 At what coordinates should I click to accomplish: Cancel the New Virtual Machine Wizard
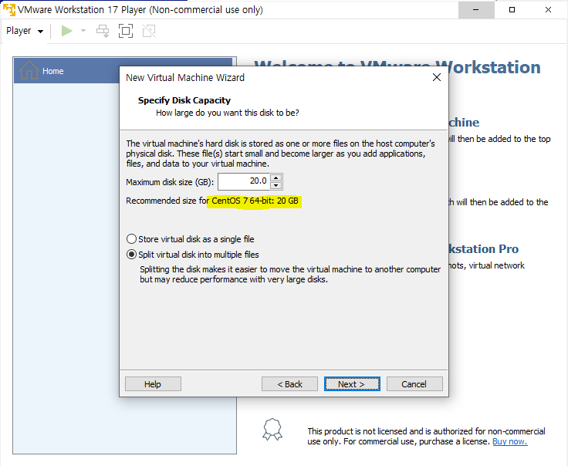pyautogui.click(x=414, y=383)
